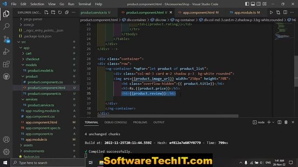Toggle bottom panel layout icon
This screenshot has width=298, height=167.
pos(253,4)
